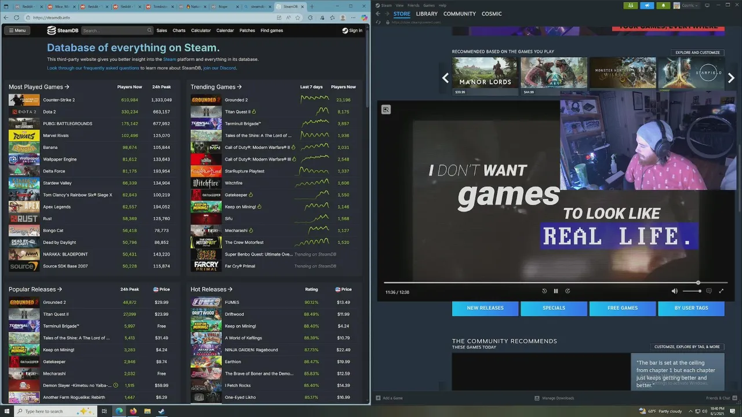The height and width of the screenshot is (417, 742).
Task: Click the Far Cry Primal thumbnail
Action: point(206,266)
